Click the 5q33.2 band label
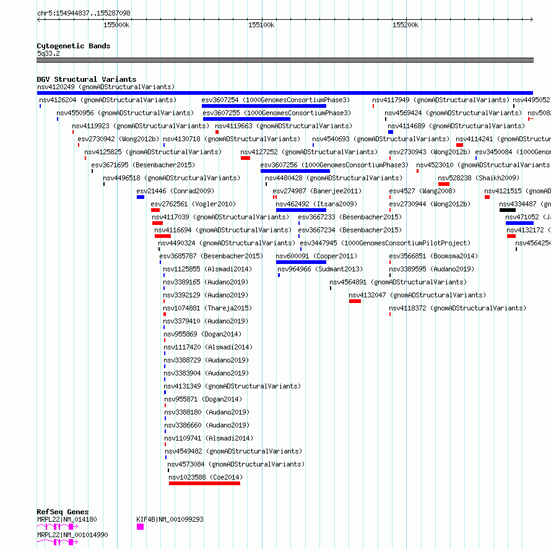Screen dimensions: 551x549 coord(48,53)
